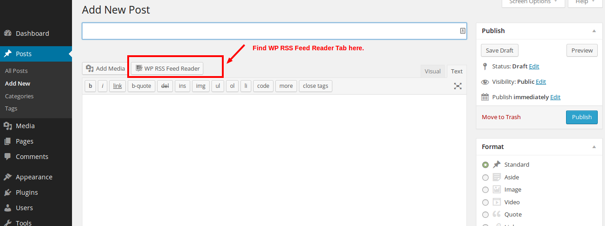605x226 pixels.
Task: Open Comments via its speech bubble icon
Action: click(x=8, y=157)
